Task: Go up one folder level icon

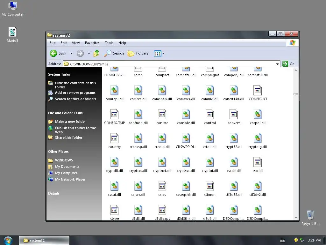Action: 96,53
